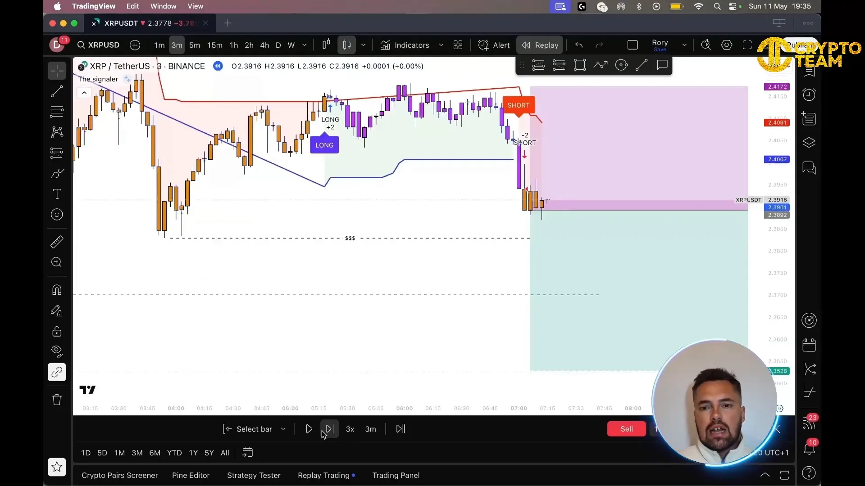This screenshot has width=865, height=486.
Task: Open chart settings hexagon icon
Action: click(x=727, y=45)
